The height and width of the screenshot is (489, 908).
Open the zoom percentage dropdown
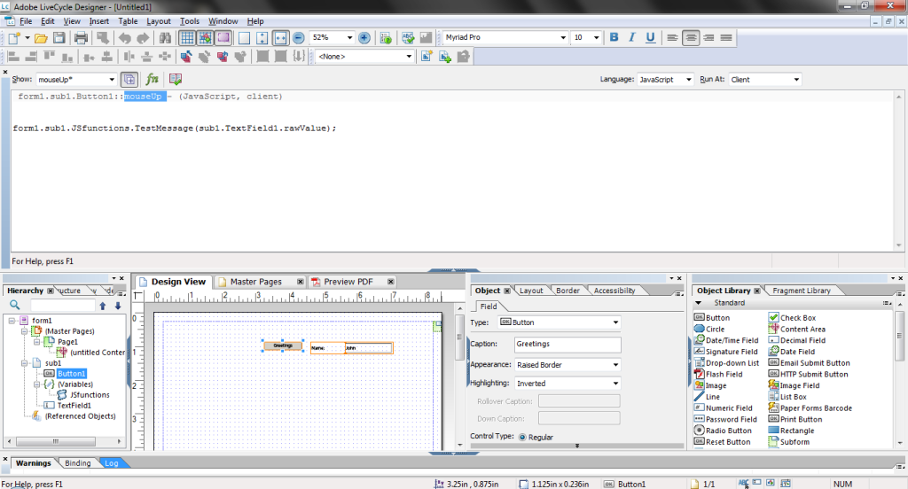[349, 37]
